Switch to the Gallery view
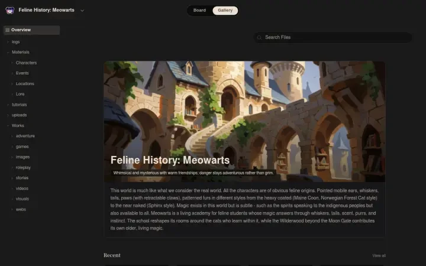Image resolution: width=426 pixels, height=266 pixels. (225, 10)
